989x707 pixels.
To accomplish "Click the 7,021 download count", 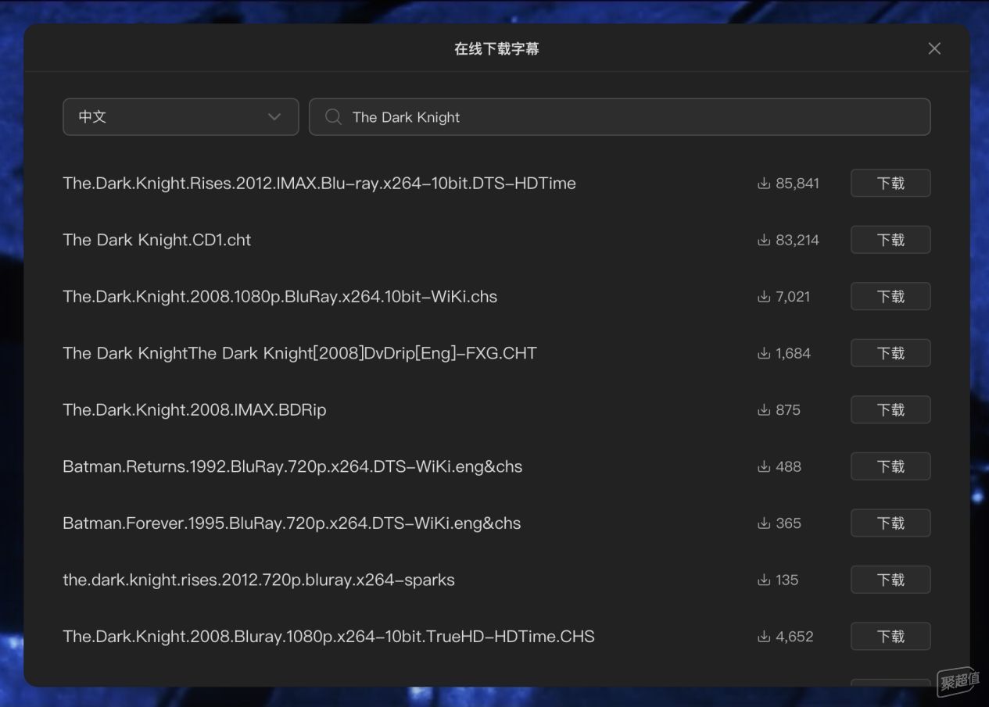I will [793, 297].
